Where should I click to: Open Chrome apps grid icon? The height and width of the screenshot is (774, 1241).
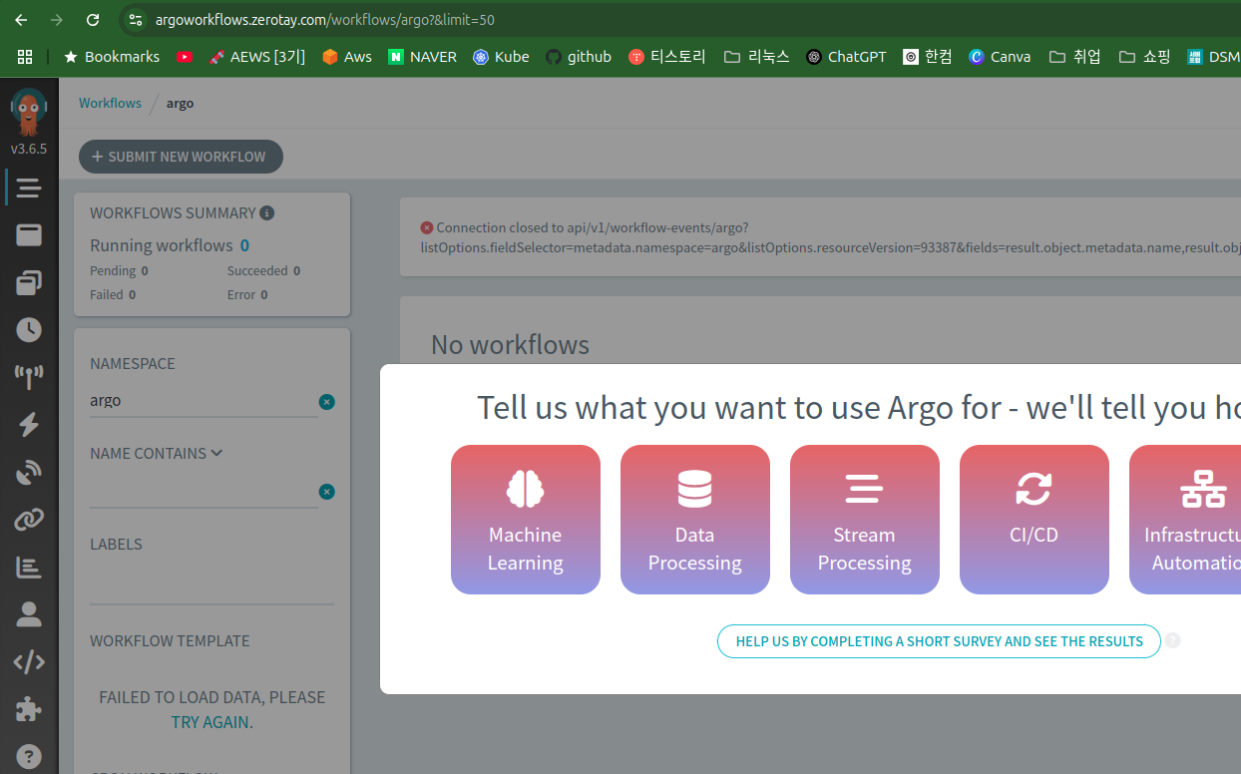25,57
